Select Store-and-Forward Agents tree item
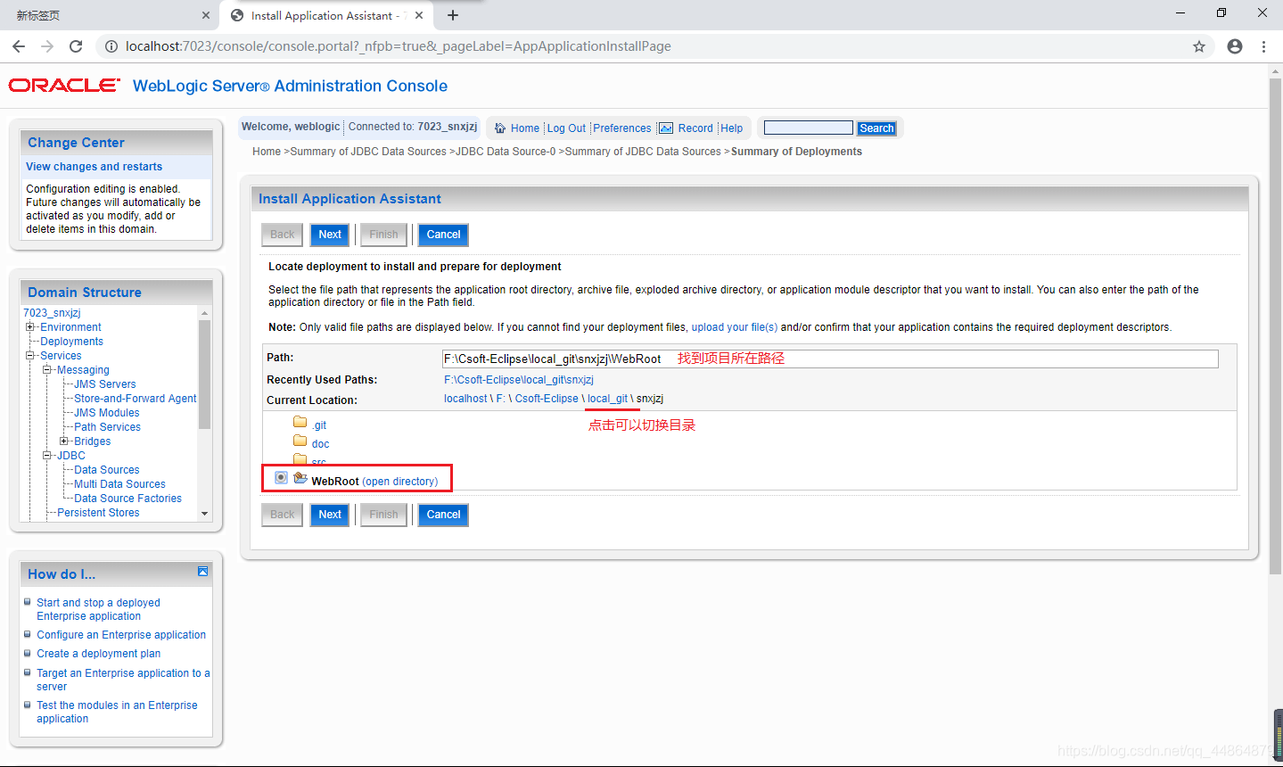The image size is (1283, 767). click(136, 399)
